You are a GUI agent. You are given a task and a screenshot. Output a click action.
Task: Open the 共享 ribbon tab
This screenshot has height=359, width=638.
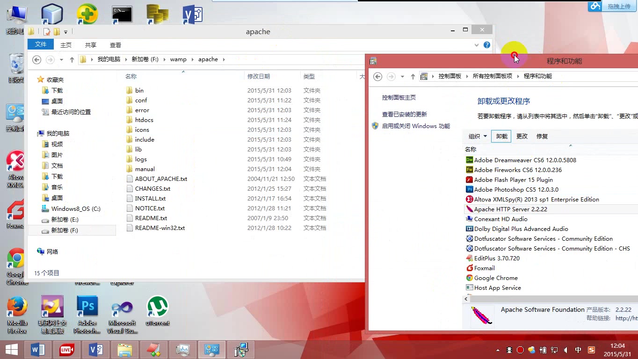tap(91, 45)
